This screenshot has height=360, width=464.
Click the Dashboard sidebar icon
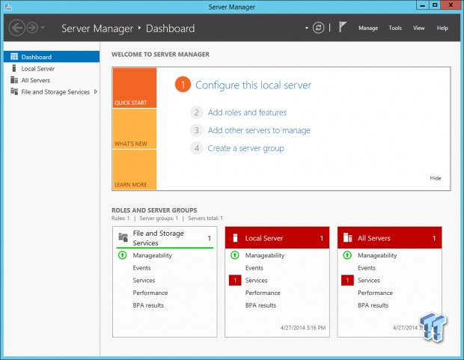point(14,57)
